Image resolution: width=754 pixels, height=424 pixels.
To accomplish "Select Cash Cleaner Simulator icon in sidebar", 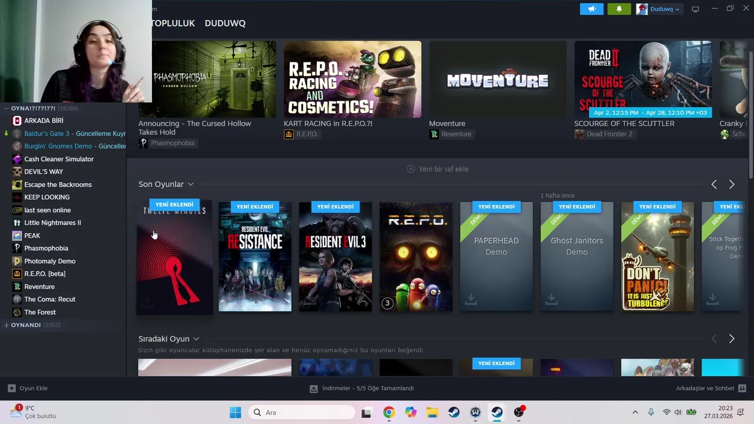I will (x=17, y=159).
